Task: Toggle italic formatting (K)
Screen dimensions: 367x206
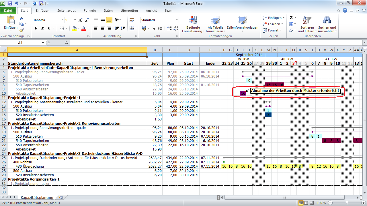Action: (x=43, y=28)
